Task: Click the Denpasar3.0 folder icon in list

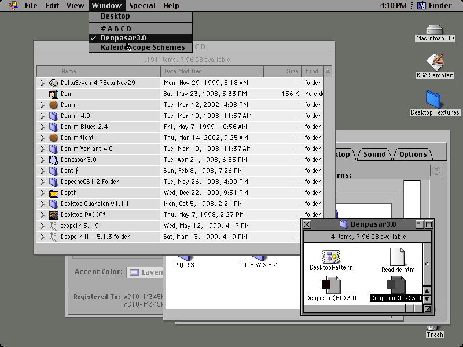Action: point(53,160)
